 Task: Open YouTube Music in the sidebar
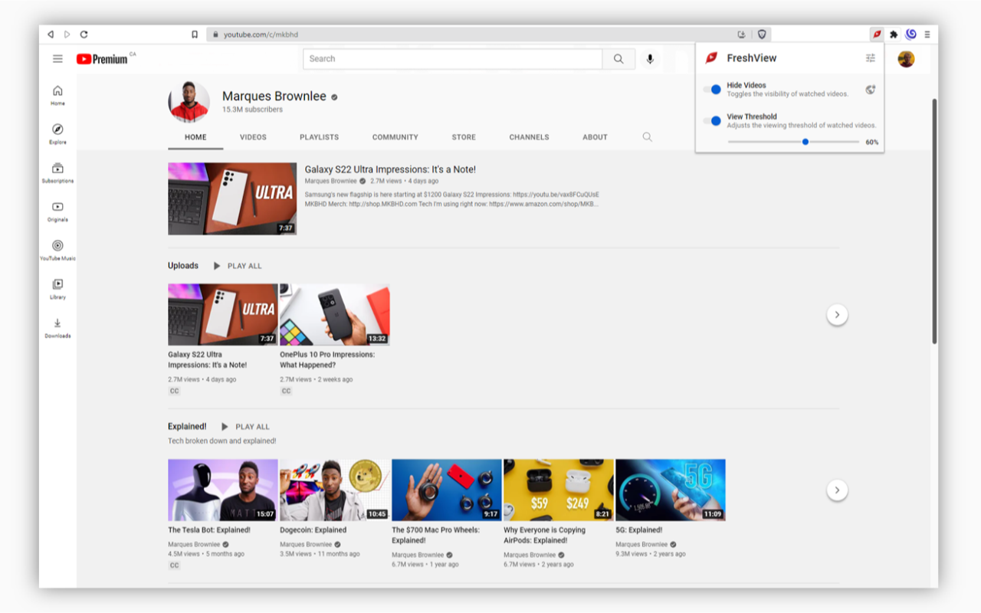[x=57, y=251]
